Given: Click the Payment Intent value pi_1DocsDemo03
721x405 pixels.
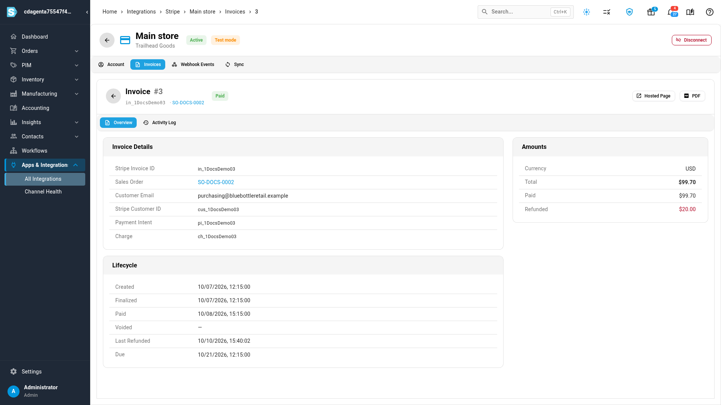Looking at the screenshot, I should coord(217,223).
